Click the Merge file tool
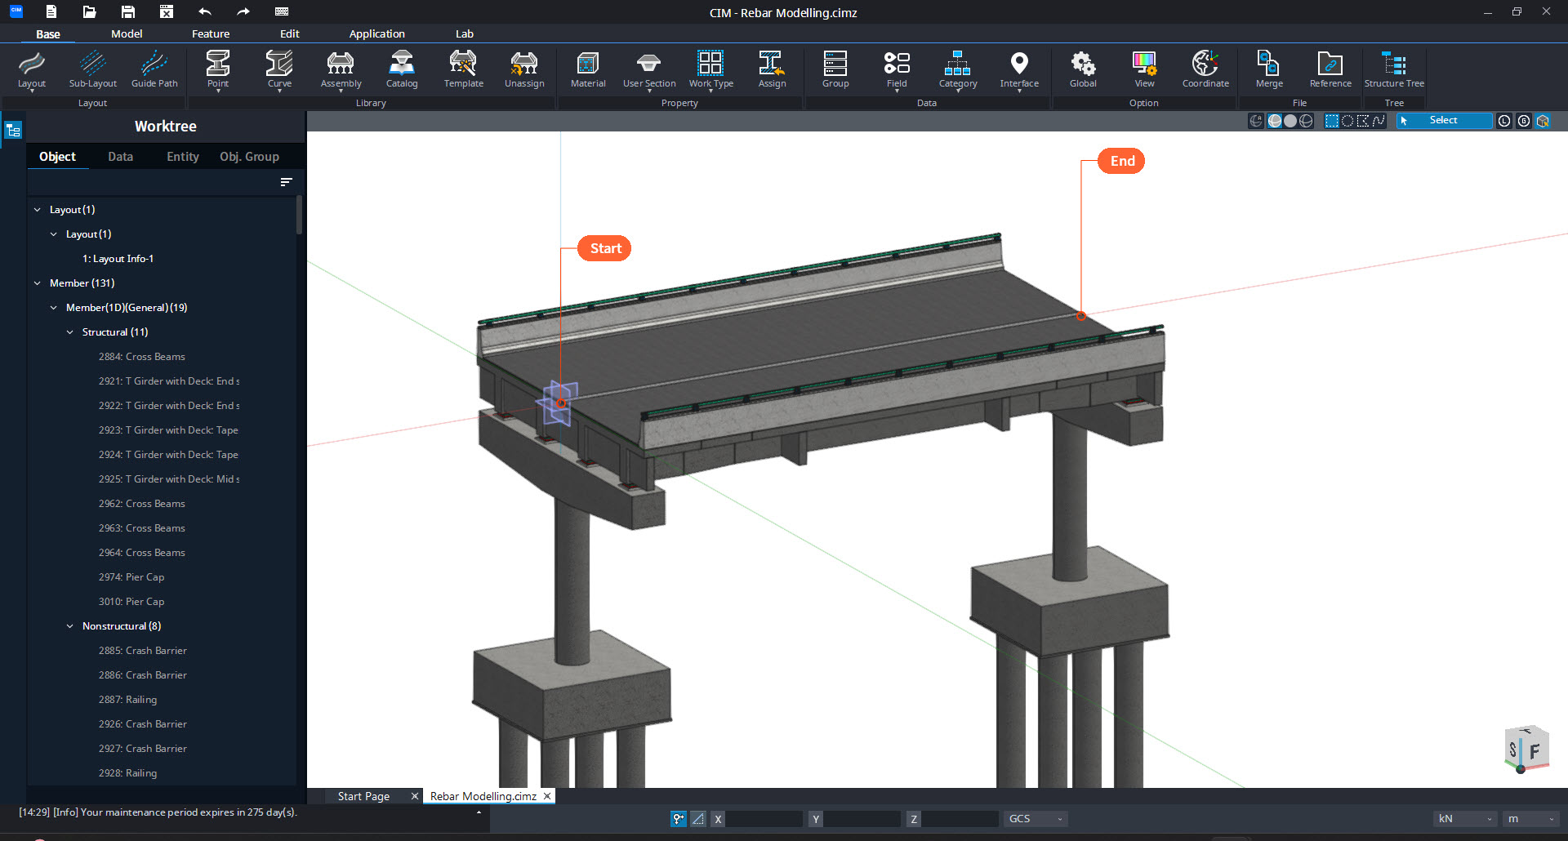Screen dimensions: 1568x841 (1269, 70)
